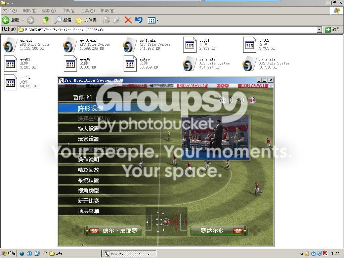Screen dimensions: 344x258
Task: Select 阵形设置 in the pause menu
Action: point(90,108)
